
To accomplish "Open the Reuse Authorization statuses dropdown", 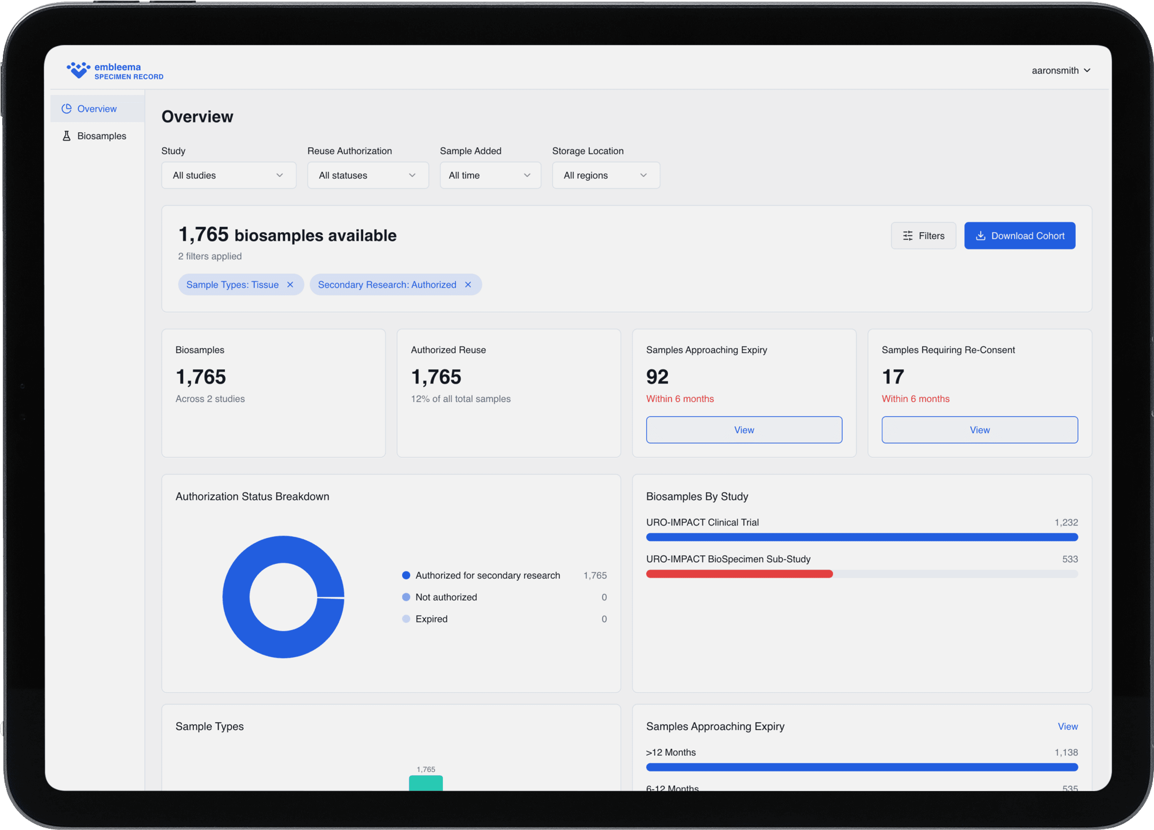I will pos(367,176).
